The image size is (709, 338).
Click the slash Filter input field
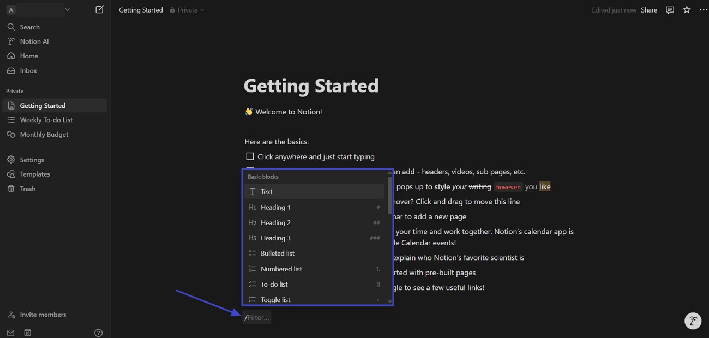[257, 317]
